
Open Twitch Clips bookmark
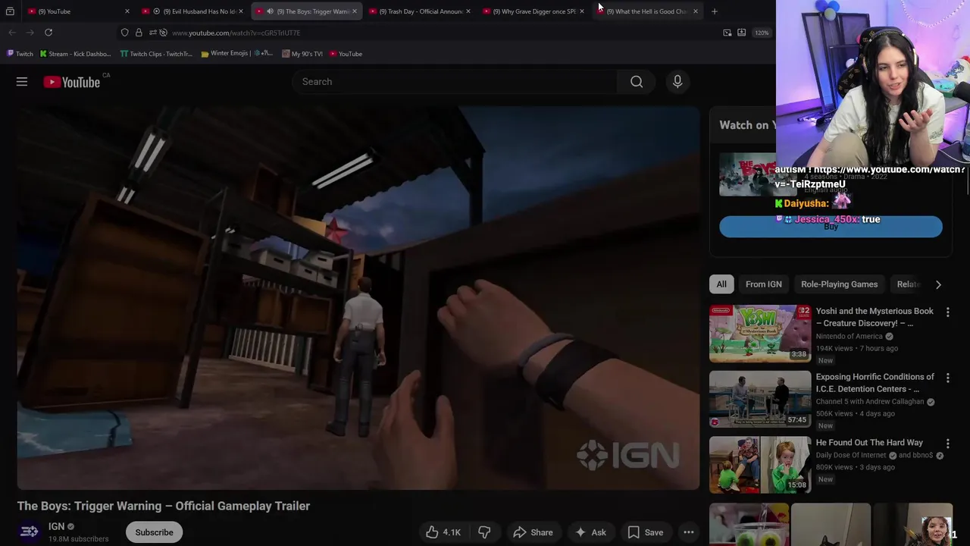coord(156,54)
